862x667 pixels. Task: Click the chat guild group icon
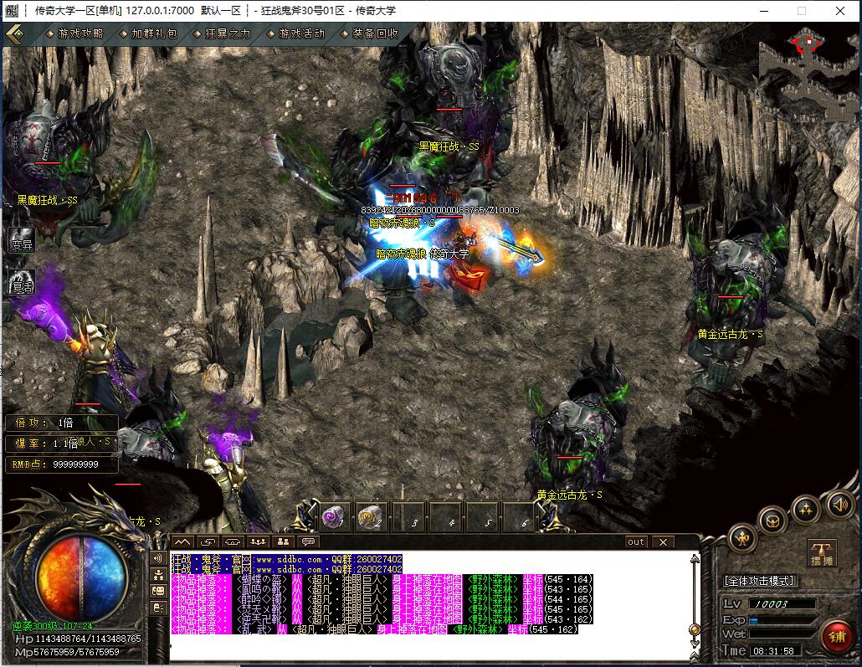[259, 542]
